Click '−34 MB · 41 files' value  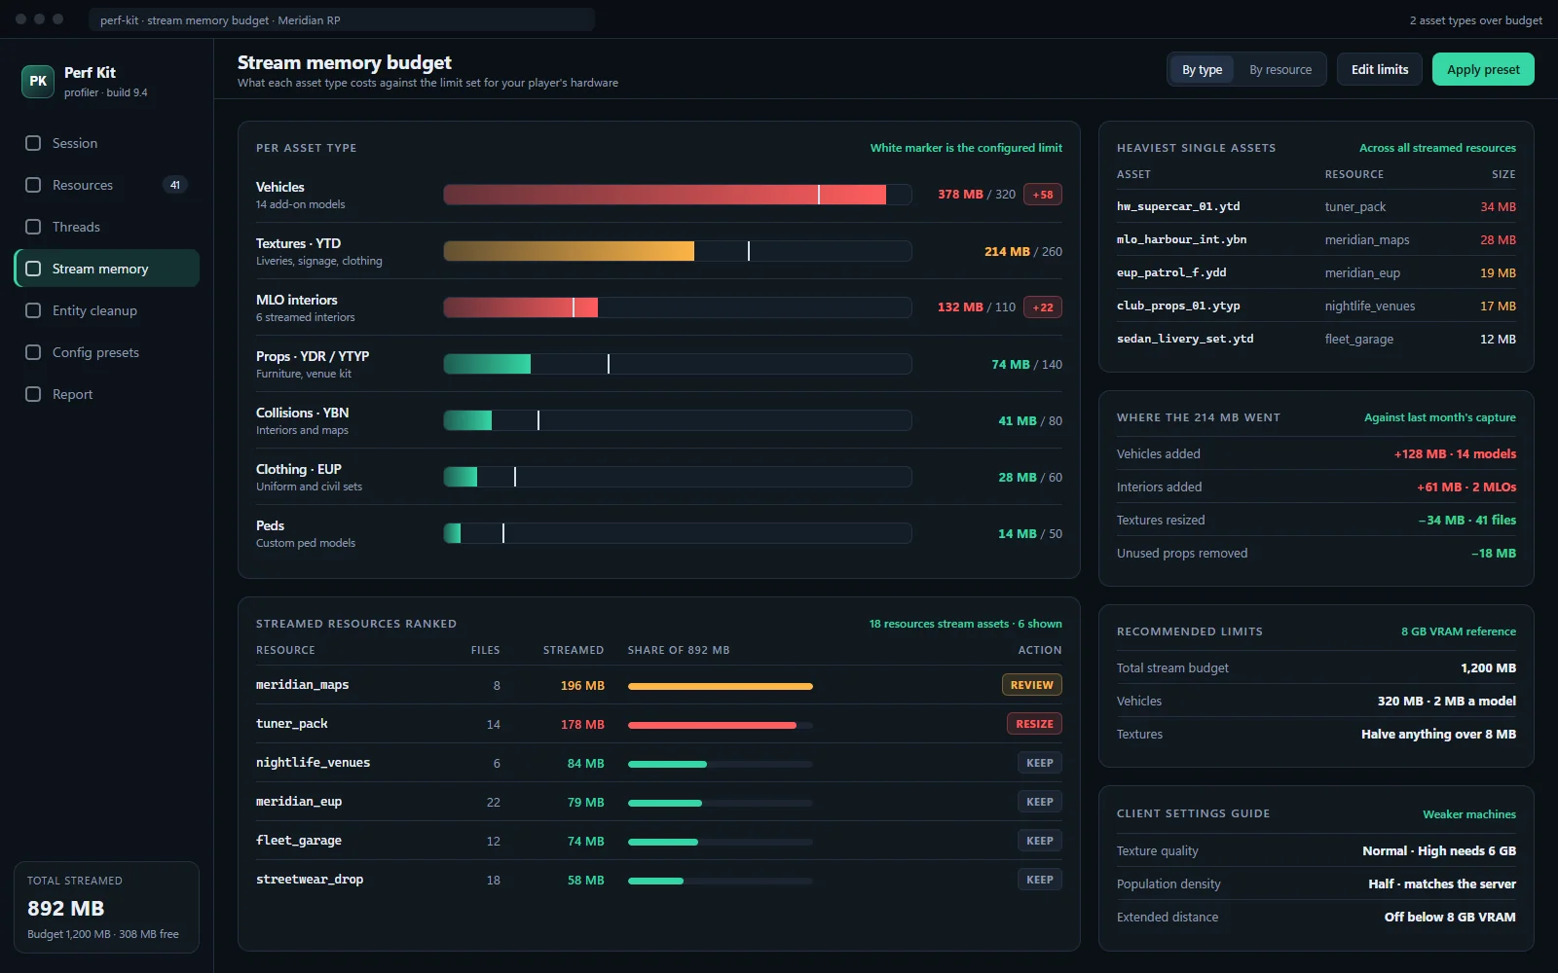tap(1467, 520)
